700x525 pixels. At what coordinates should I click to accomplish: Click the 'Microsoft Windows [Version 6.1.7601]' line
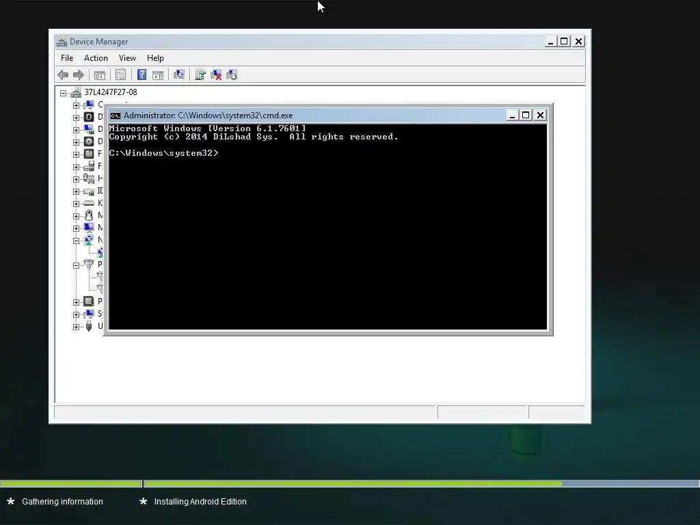pyautogui.click(x=208, y=129)
